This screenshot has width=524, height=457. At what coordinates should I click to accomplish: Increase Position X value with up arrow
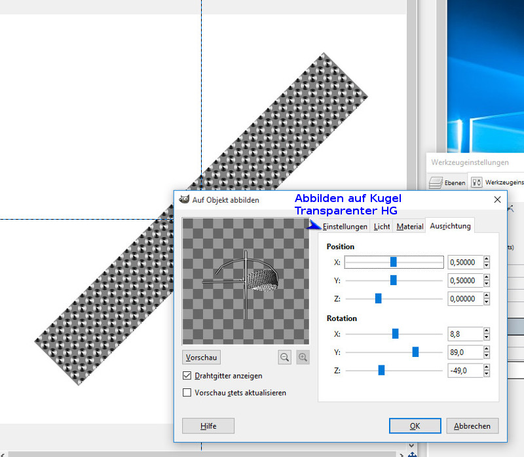[x=487, y=259]
